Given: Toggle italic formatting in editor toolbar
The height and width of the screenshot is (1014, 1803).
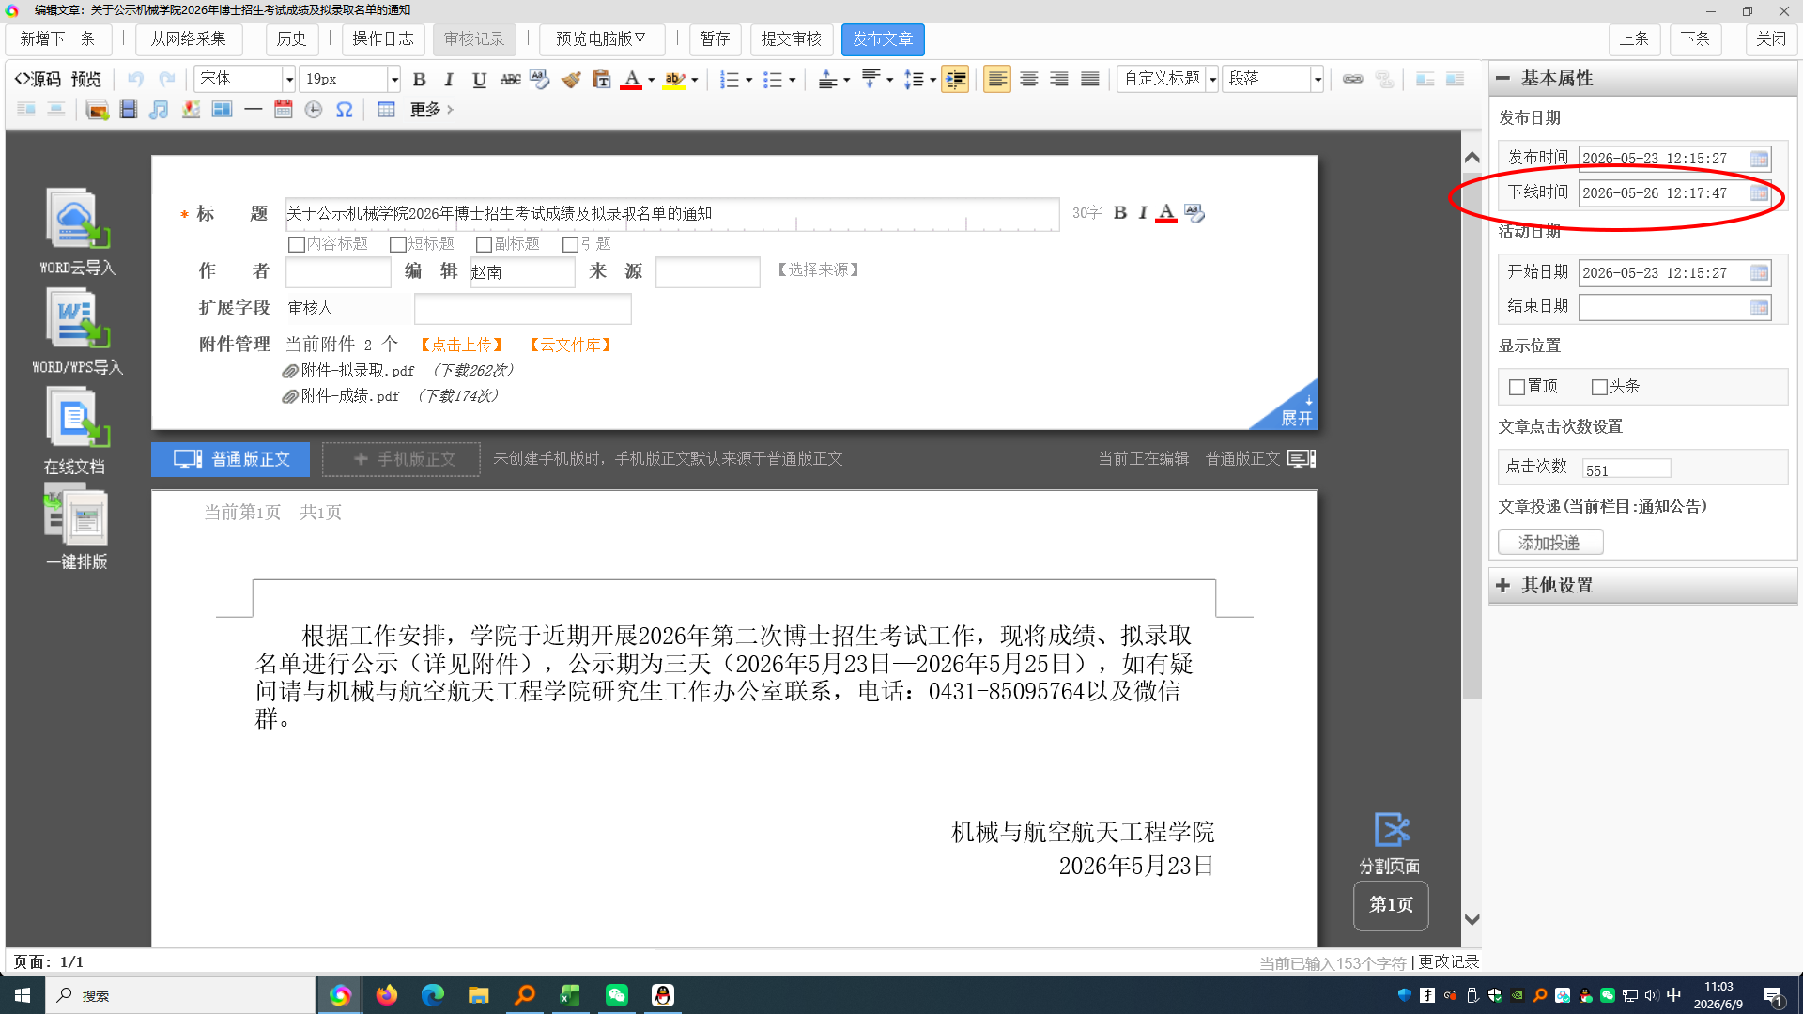Looking at the screenshot, I should tap(449, 80).
